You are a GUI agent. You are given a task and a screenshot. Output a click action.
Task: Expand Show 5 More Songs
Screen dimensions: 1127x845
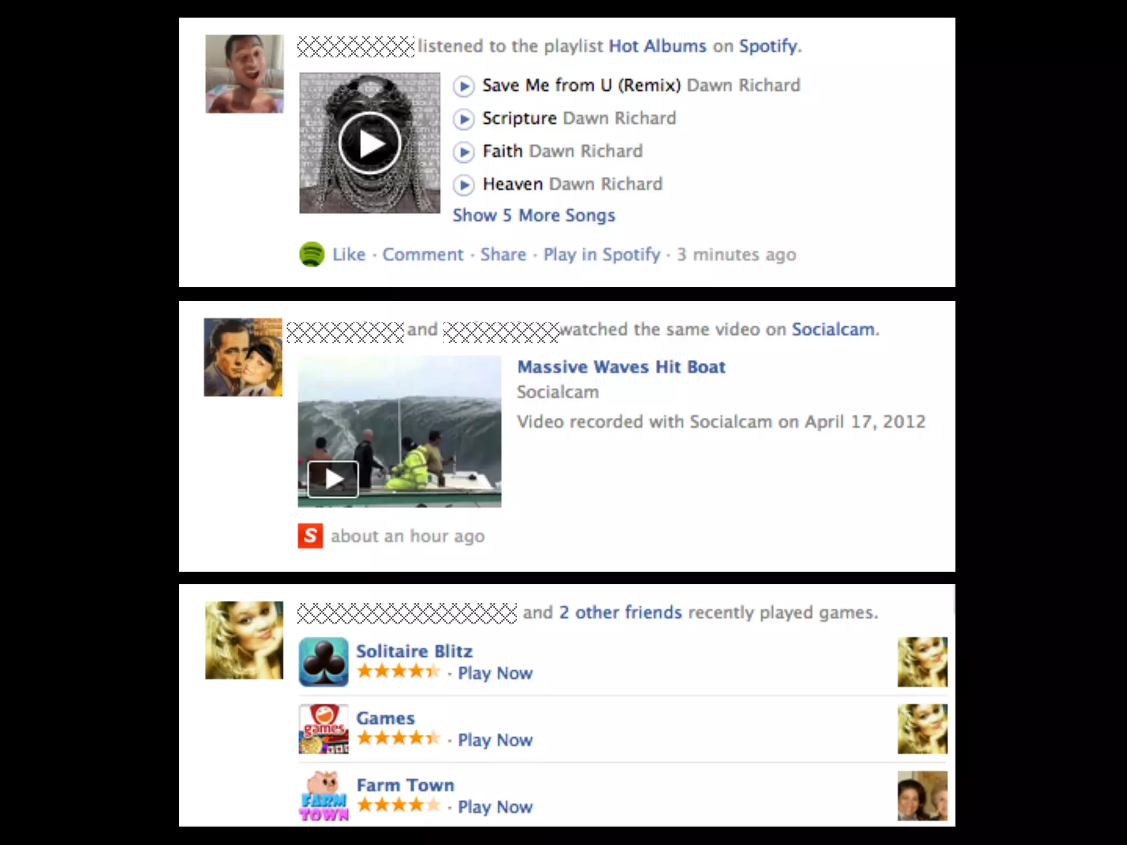[x=534, y=215]
